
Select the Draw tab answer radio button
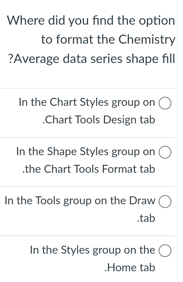point(166,202)
